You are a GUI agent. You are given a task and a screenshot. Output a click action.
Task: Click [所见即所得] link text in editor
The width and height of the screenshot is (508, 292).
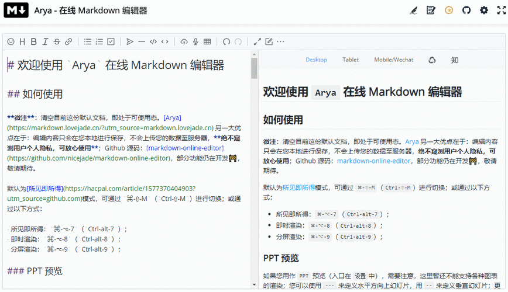45,189
